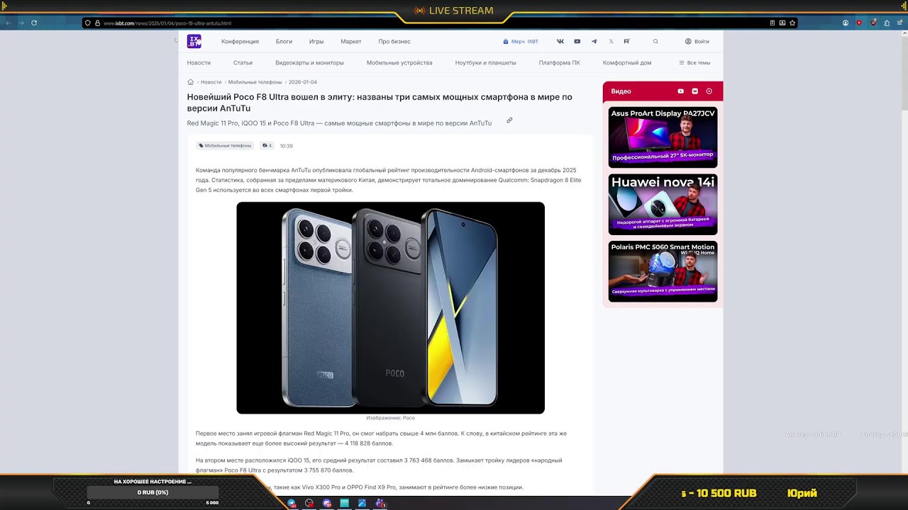Open the X (Twitter) icon in header
The image size is (908, 510).
pyautogui.click(x=611, y=42)
